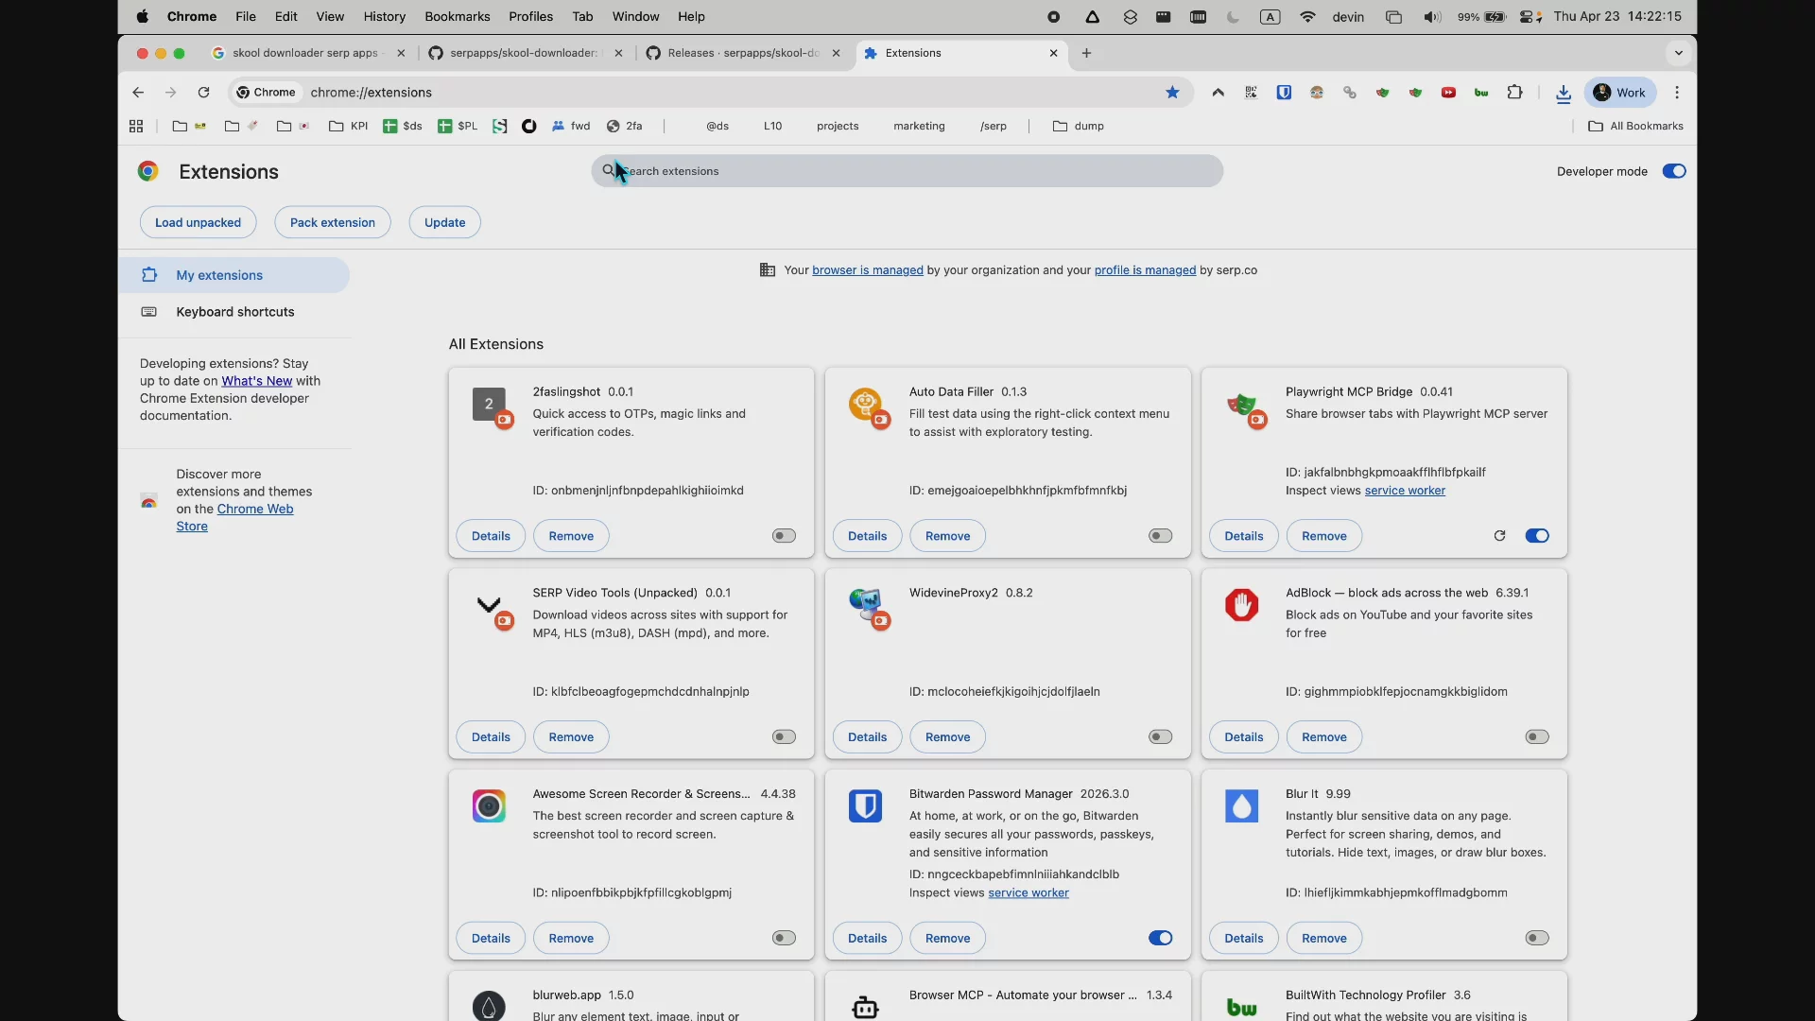Turn off Developer mode toggle
Screen dimensions: 1815x1021
[x=1673, y=171]
